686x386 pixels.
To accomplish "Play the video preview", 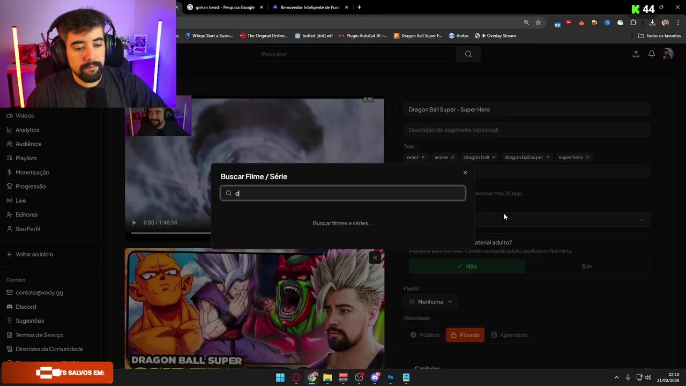I will coord(134,222).
